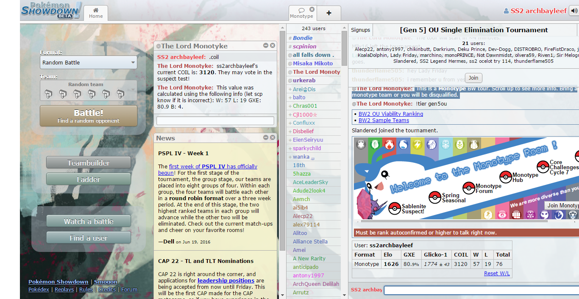Screen dimensions: 579x299
Task: Open Core Challenges Cycle 7 pokeball link
Action: [543, 167]
